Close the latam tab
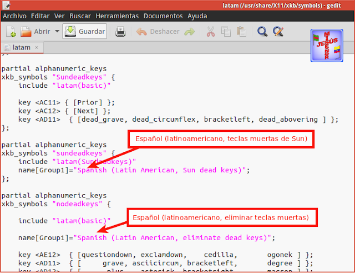Screen dimensions: 355x273 pyautogui.click(x=37, y=47)
